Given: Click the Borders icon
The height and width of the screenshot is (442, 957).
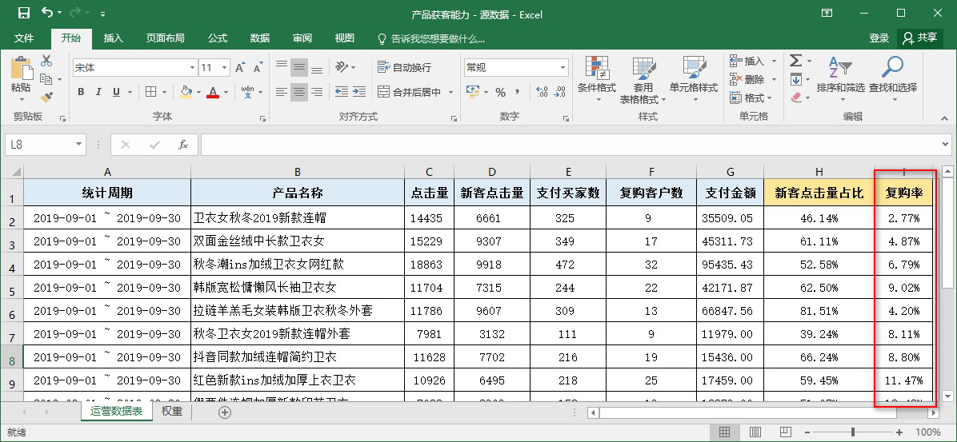Looking at the screenshot, I should click(x=150, y=92).
